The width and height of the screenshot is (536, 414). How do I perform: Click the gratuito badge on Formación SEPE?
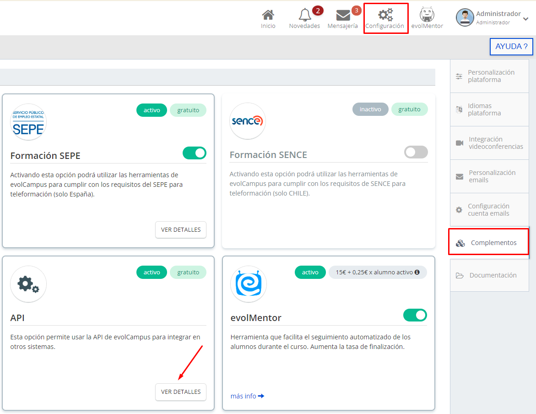(x=188, y=110)
